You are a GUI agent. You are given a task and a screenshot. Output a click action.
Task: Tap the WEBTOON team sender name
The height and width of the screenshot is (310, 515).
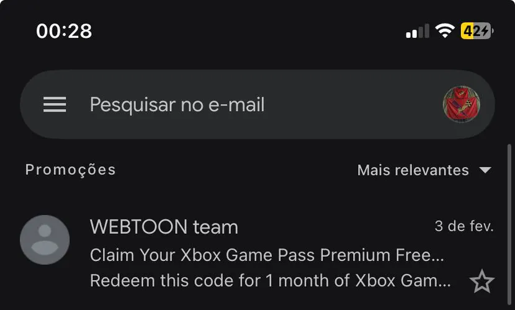pos(164,227)
